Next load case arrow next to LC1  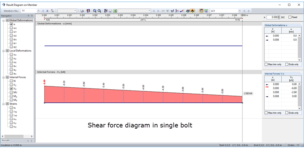click(x=248, y=11)
